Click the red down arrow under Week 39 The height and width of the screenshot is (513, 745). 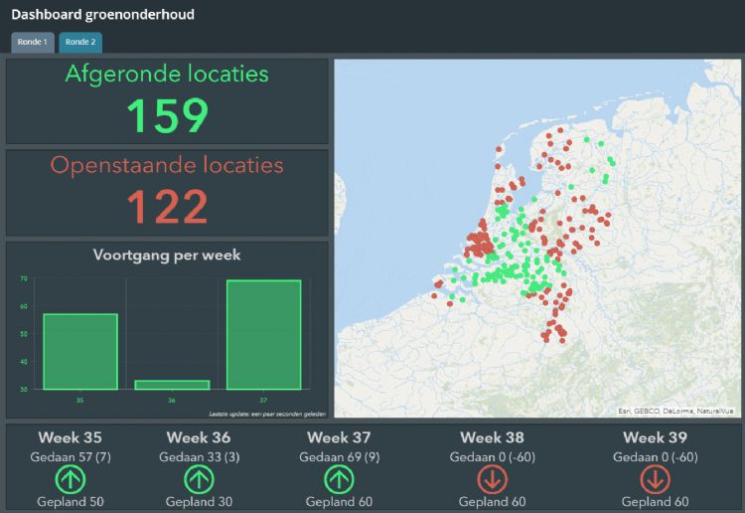tap(656, 479)
